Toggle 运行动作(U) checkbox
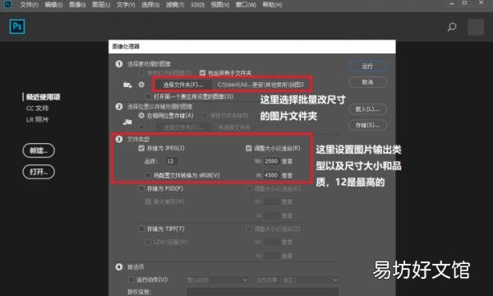This screenshot has height=296, width=493. pos(131,280)
